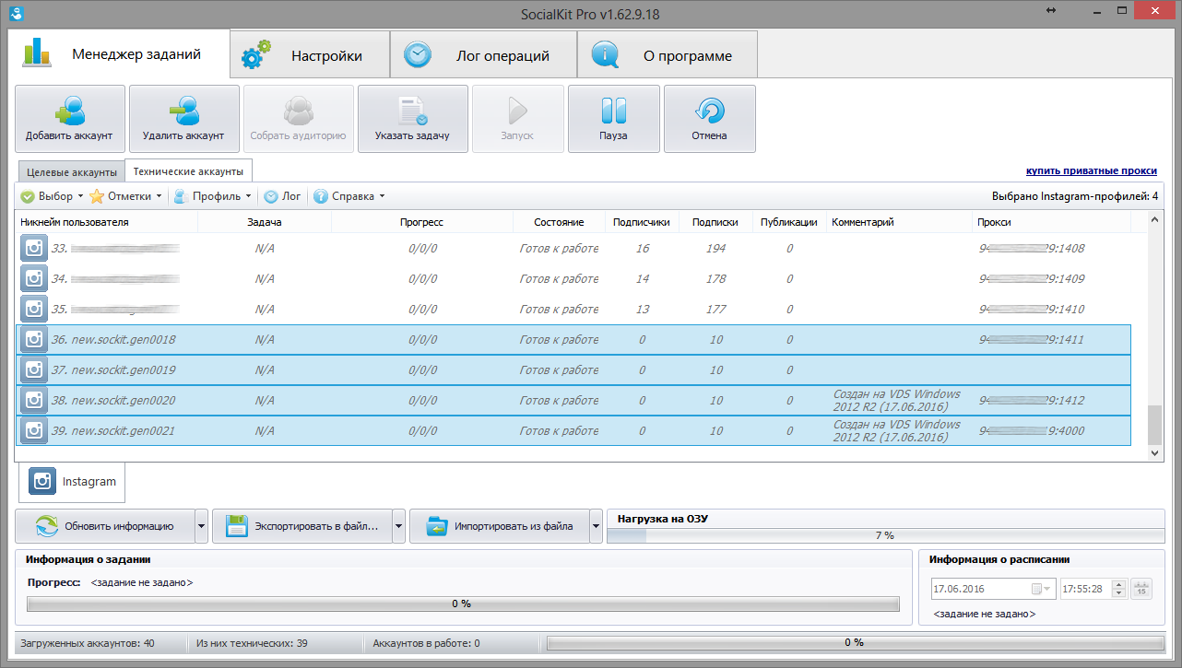This screenshot has height=668, width=1182.
Task: Click the account list scrollbar up arrow
Action: pos(1155,220)
